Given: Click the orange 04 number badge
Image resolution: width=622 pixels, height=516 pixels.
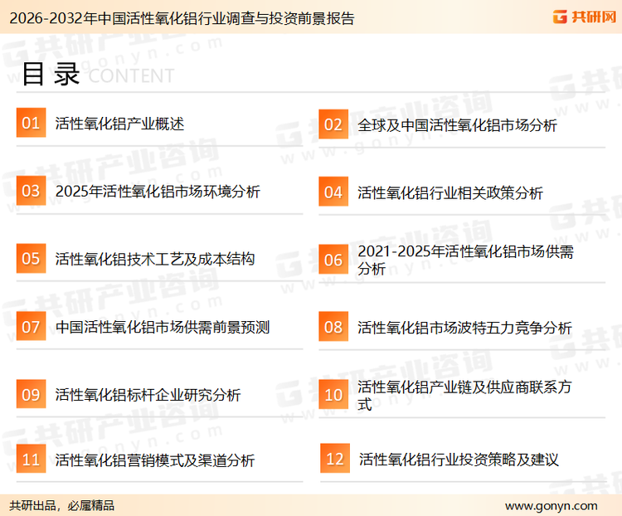Looking at the screenshot, I should 333,192.
